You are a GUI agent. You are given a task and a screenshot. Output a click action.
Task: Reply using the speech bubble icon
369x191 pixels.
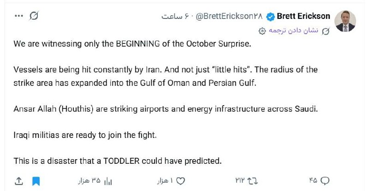[325, 181]
